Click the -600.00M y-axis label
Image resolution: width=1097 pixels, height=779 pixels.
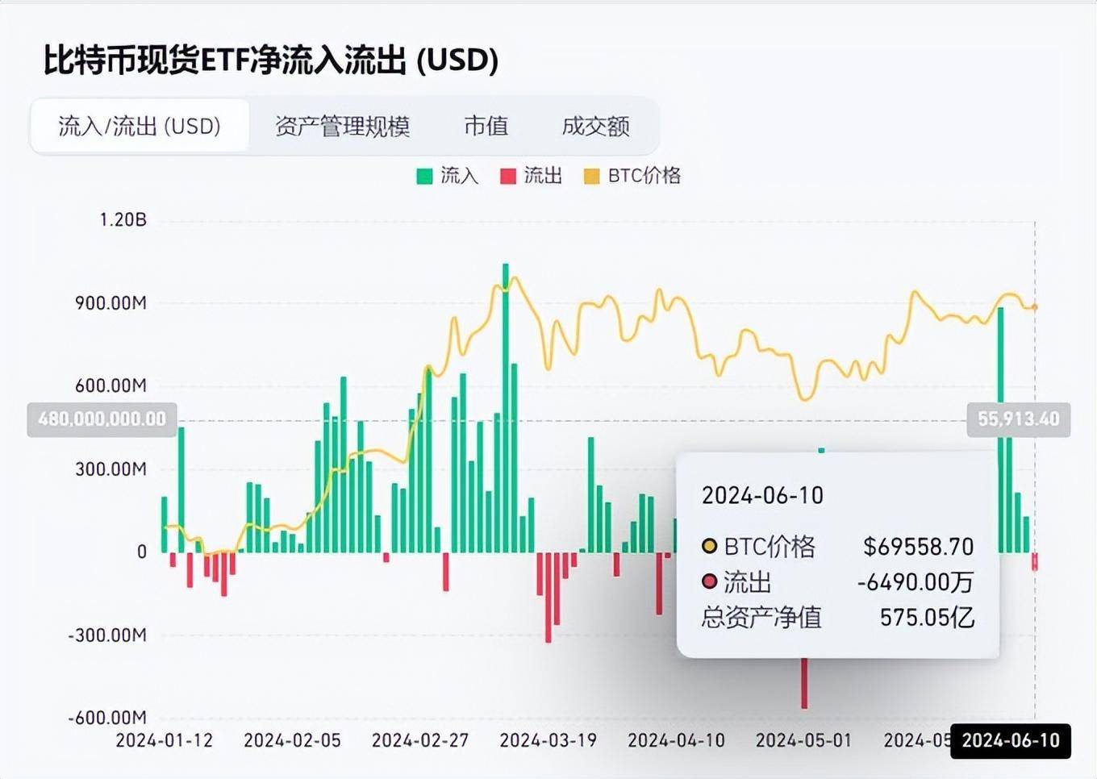pyautogui.click(x=107, y=718)
